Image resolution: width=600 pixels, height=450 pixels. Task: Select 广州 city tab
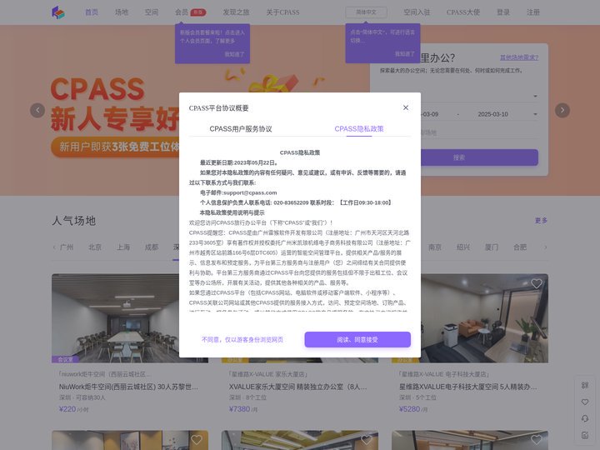tap(67, 247)
